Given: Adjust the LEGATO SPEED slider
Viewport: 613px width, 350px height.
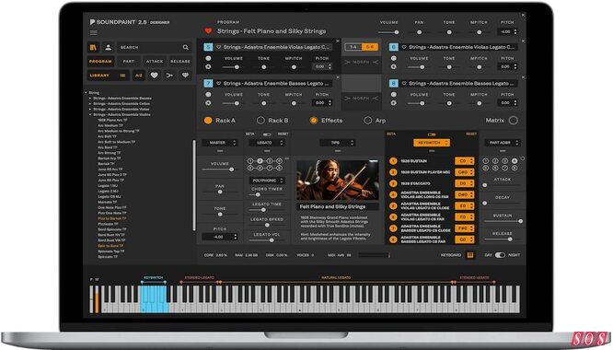Looking at the screenshot, I should [267, 225].
